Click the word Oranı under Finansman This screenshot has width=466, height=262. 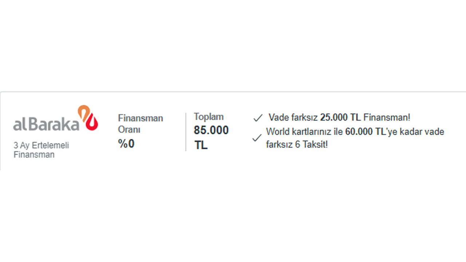pyautogui.click(x=129, y=130)
